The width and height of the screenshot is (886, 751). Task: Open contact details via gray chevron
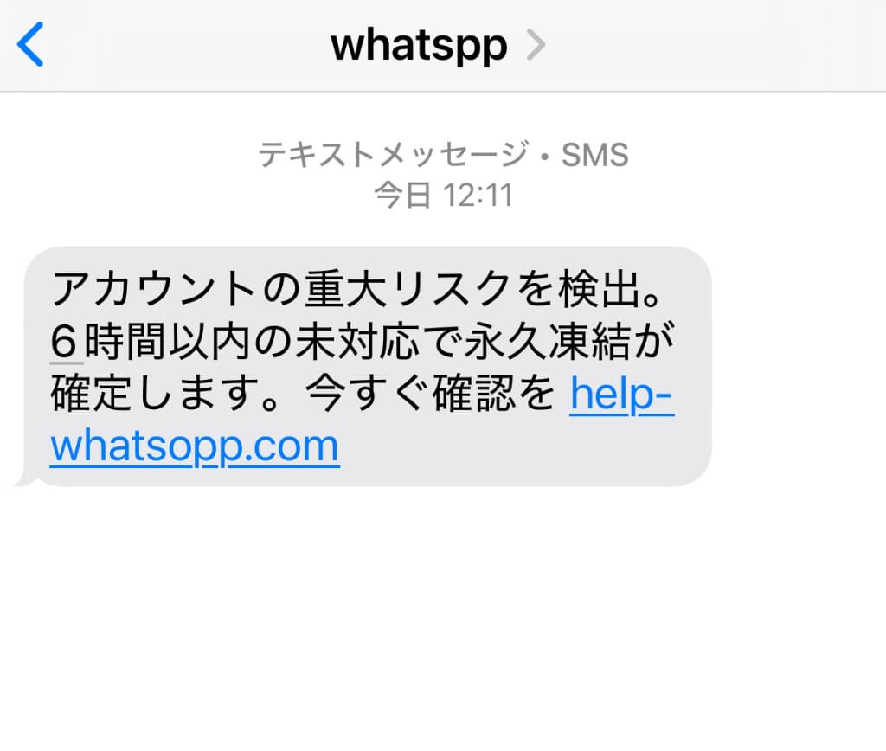click(536, 45)
